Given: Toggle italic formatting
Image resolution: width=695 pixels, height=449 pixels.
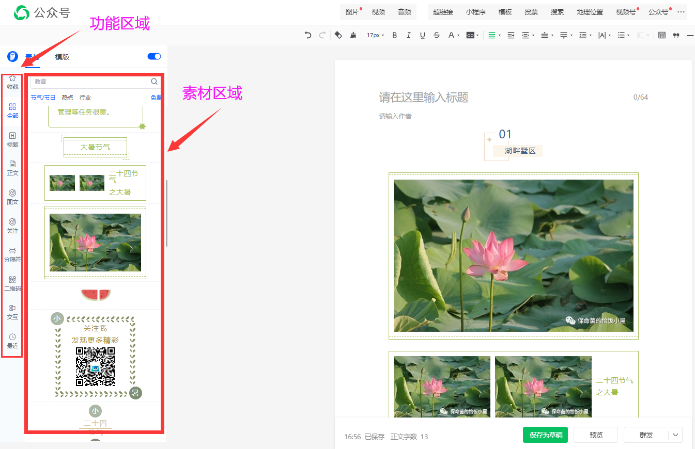Looking at the screenshot, I should tap(409, 35).
